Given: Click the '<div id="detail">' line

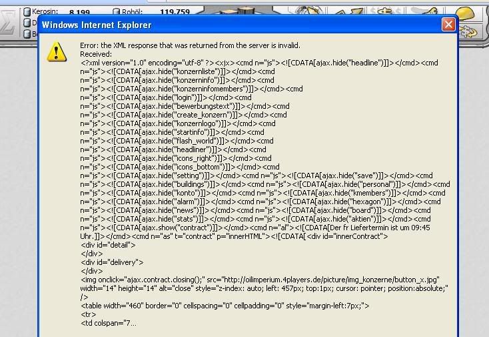Looking at the screenshot, I should tap(108, 245).
